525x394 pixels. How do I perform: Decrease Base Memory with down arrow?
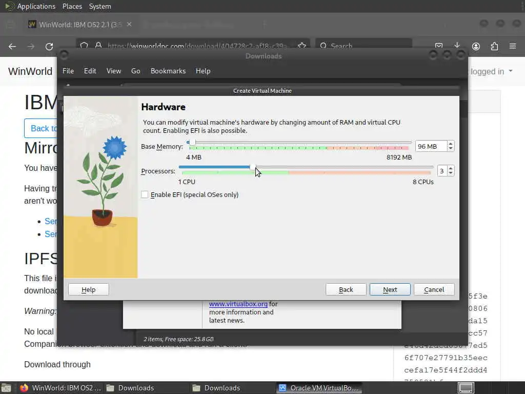tap(451, 149)
